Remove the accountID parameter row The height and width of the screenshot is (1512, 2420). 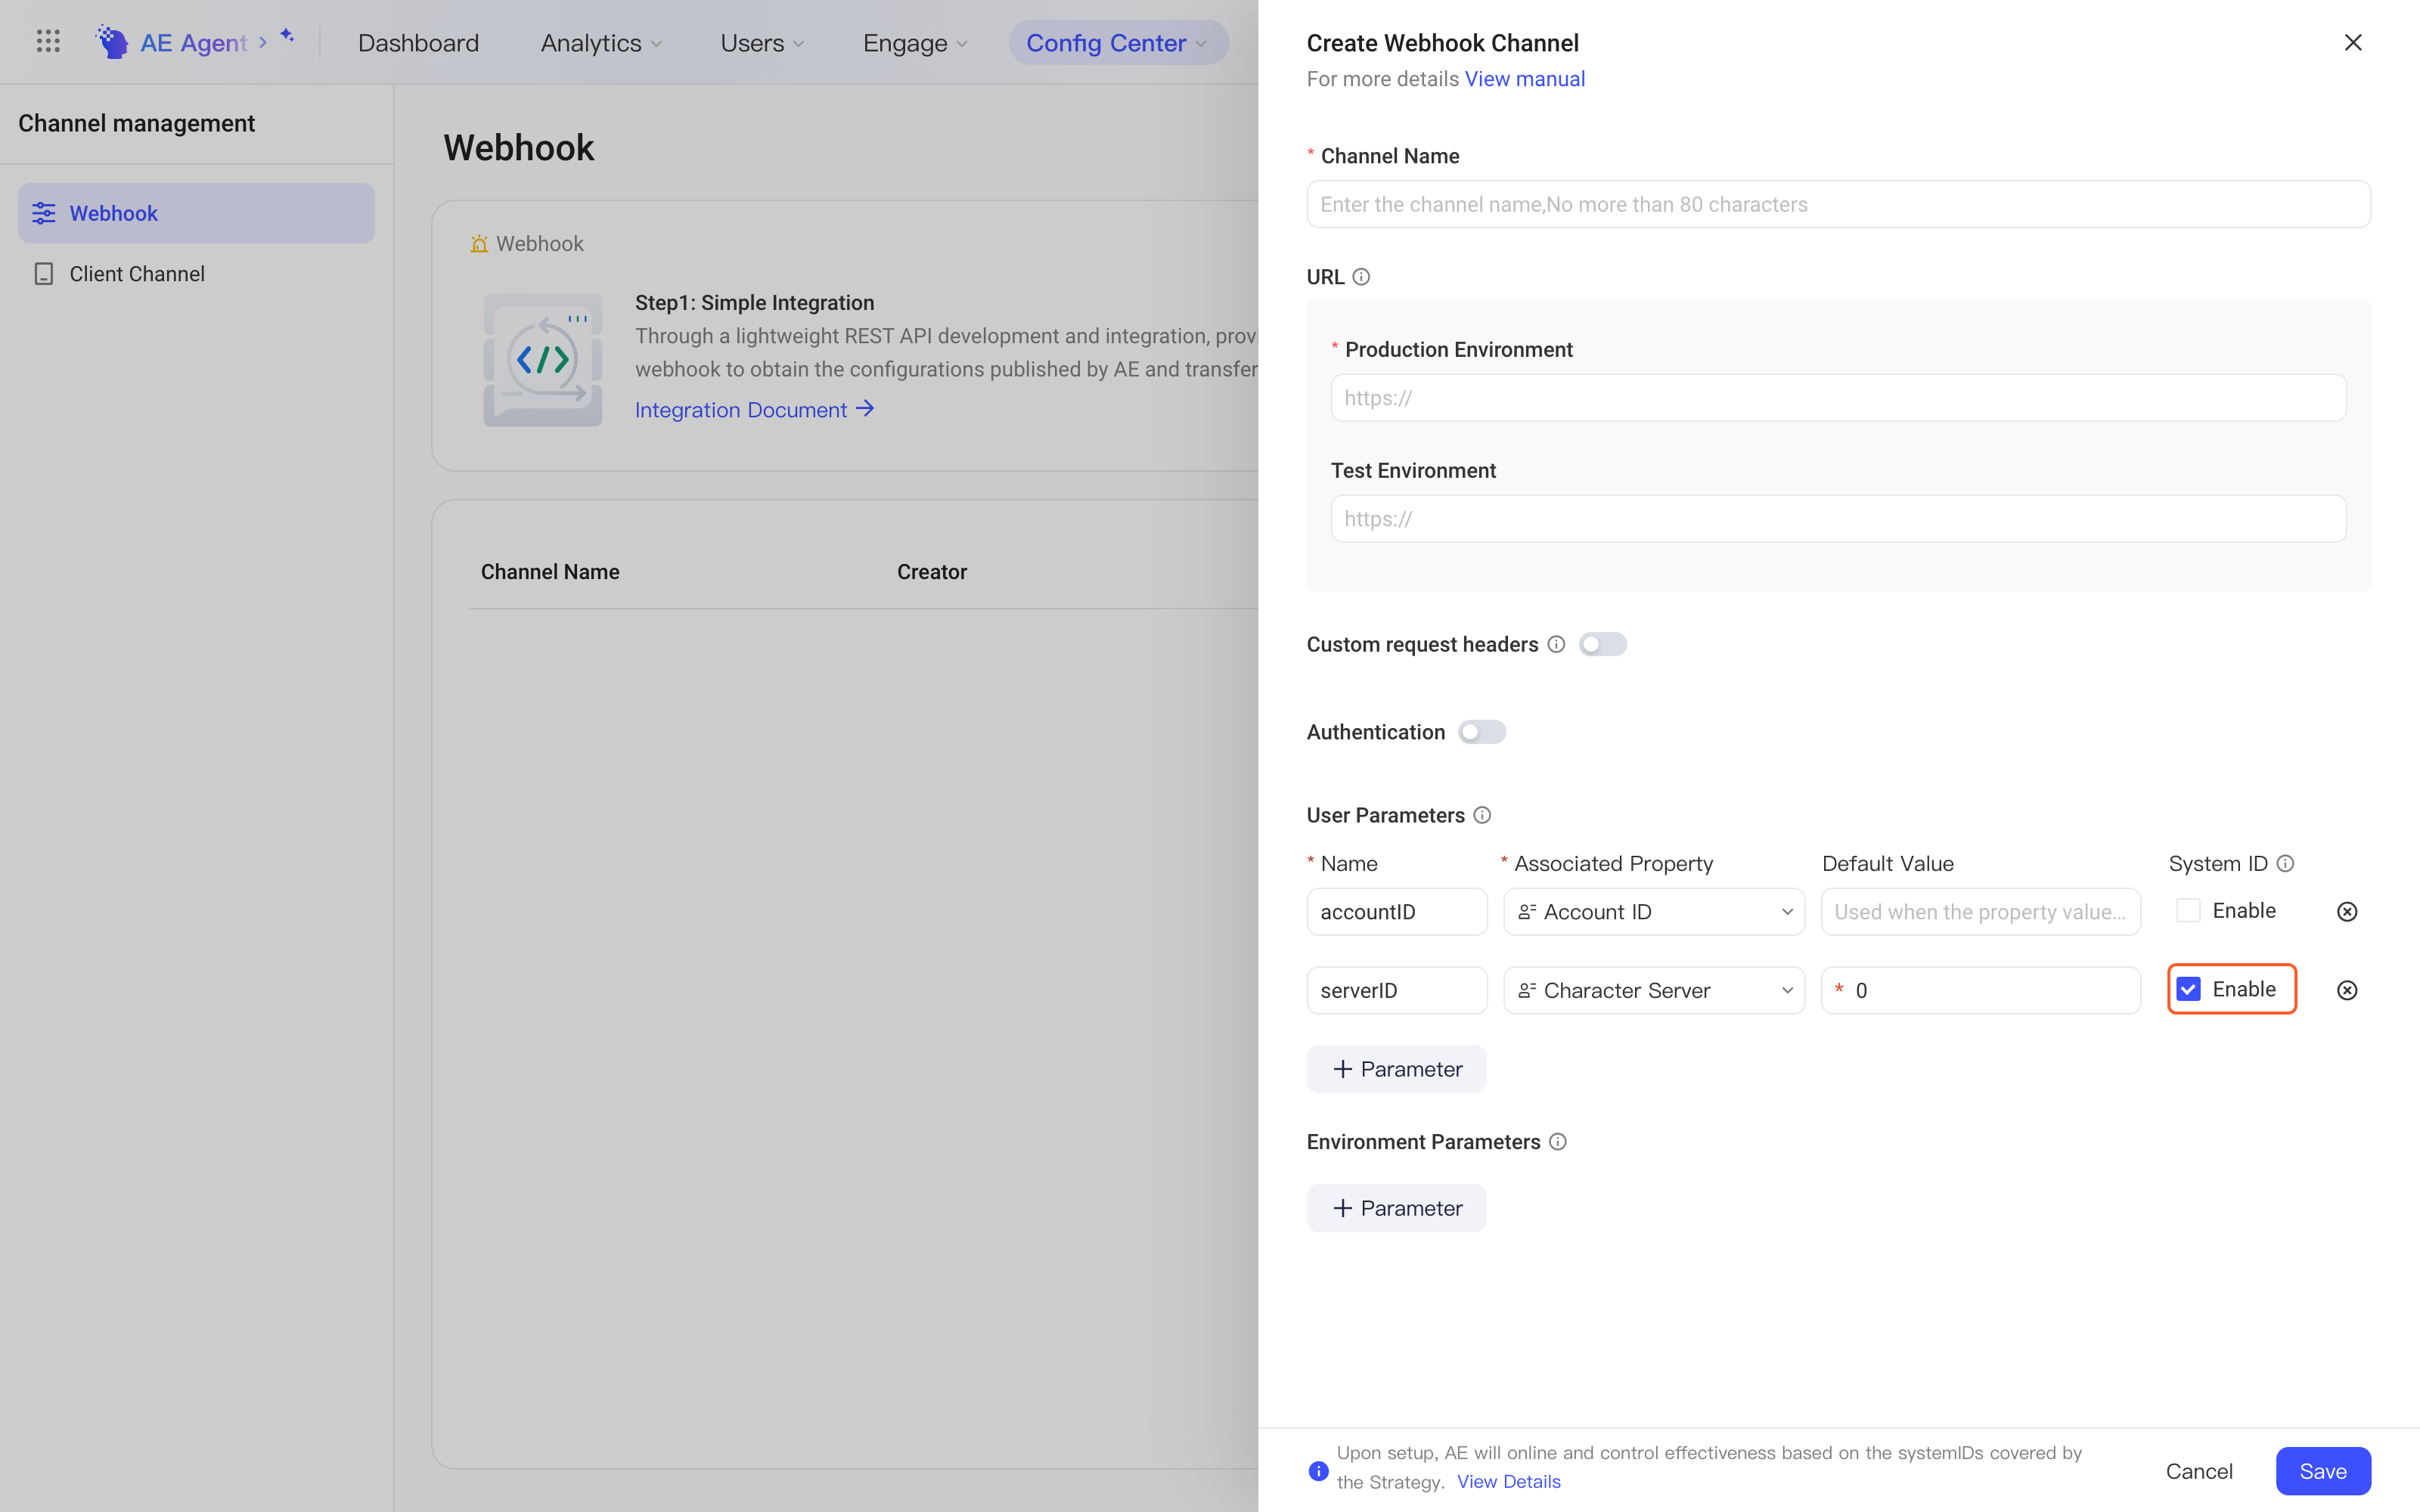[x=2347, y=911]
